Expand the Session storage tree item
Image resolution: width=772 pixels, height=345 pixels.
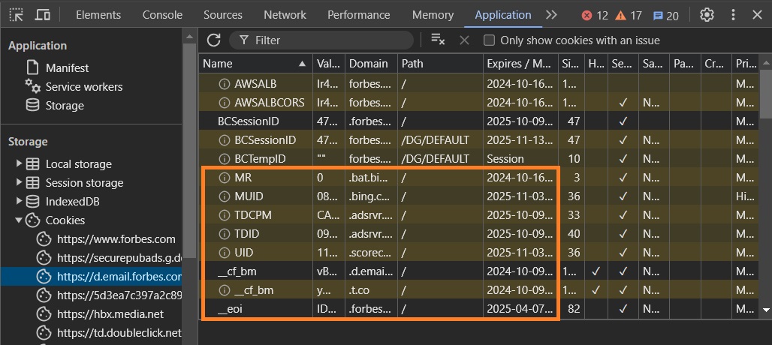20,182
